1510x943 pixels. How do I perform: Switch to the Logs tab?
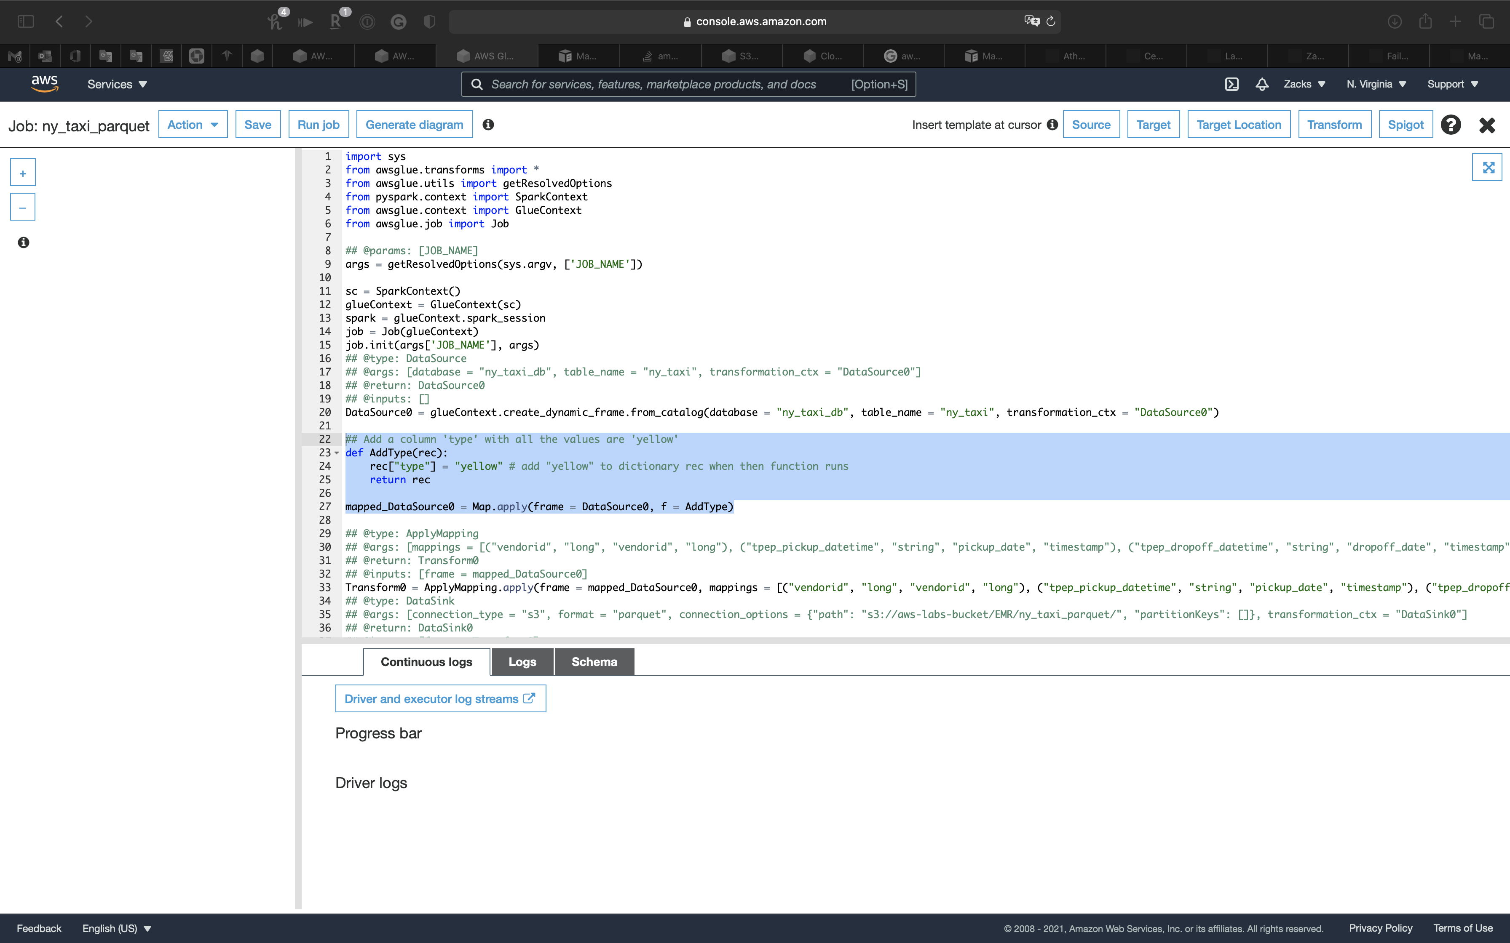click(x=522, y=662)
